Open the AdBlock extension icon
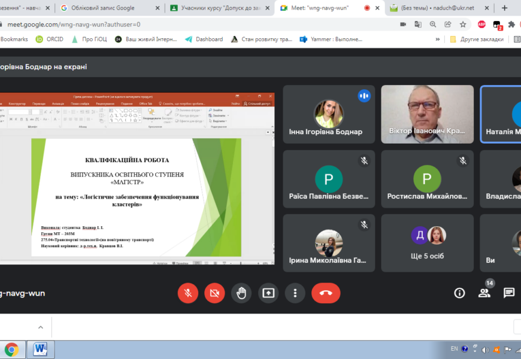 [x=481, y=25]
